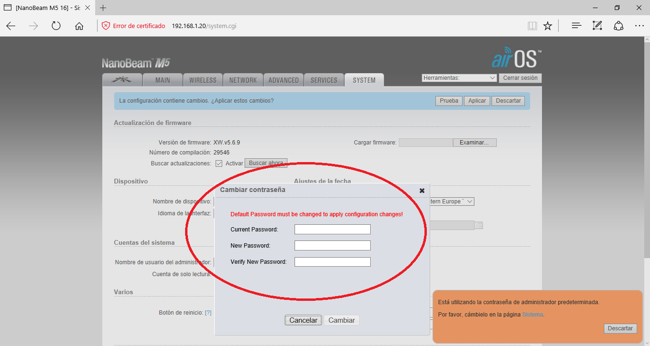The height and width of the screenshot is (346, 650).
Task: Add page to favorites star
Action: pos(548,26)
